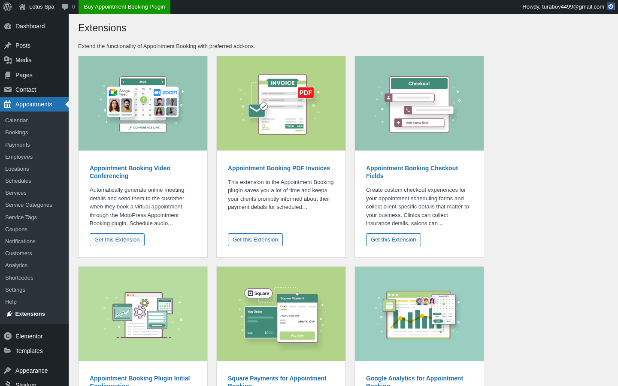Open Media library menu label
Image resolution: width=618 pixels, height=386 pixels.
pos(24,60)
